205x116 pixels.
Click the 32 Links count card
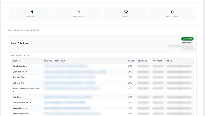point(126,14)
